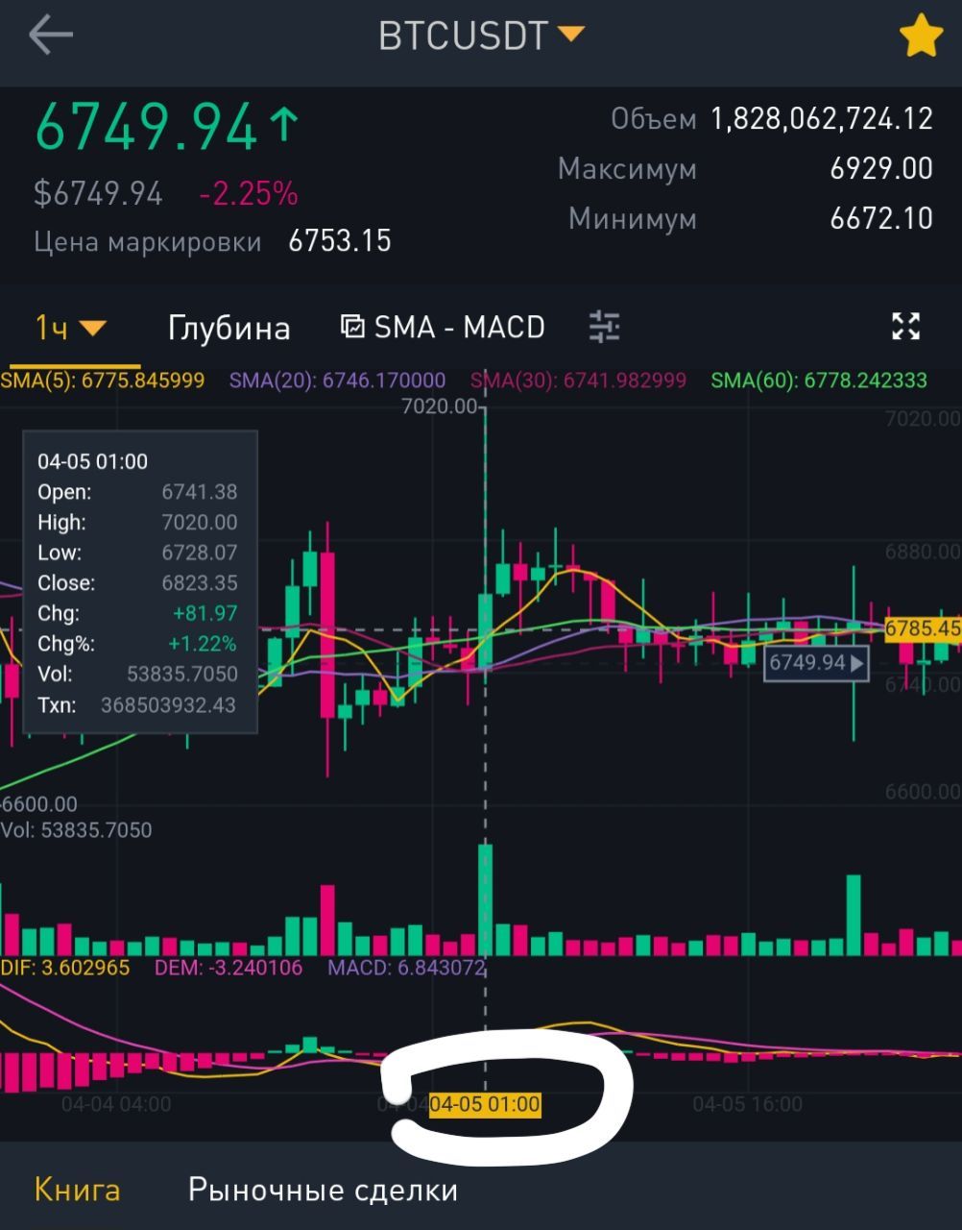Viewport: 962px width, 1230px height.
Task: Click the SMA(20) purple indicator label
Action: tap(337, 380)
